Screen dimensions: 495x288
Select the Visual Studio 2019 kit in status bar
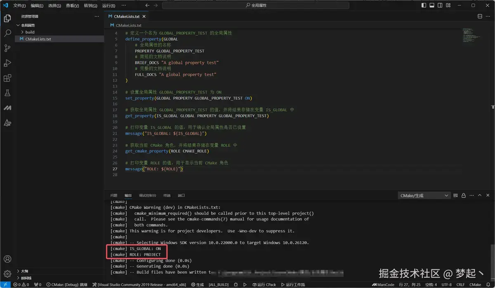[139, 285]
